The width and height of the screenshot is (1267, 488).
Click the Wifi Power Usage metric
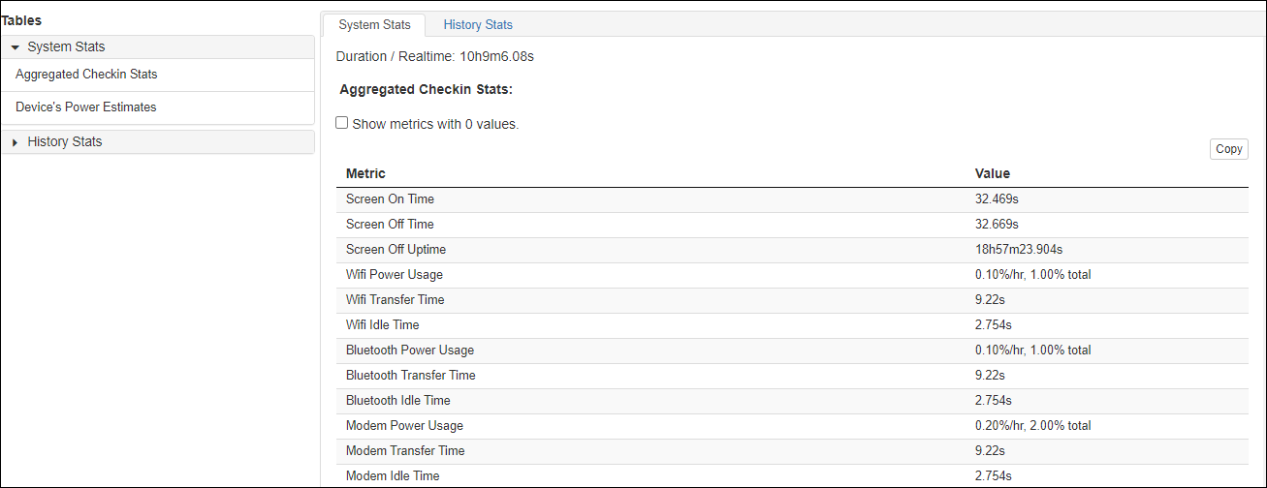pos(394,275)
